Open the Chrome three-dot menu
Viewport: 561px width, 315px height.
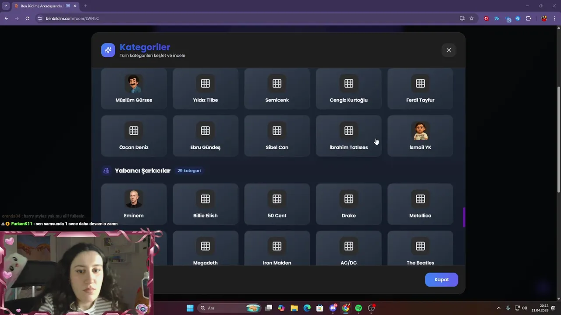tap(554, 18)
